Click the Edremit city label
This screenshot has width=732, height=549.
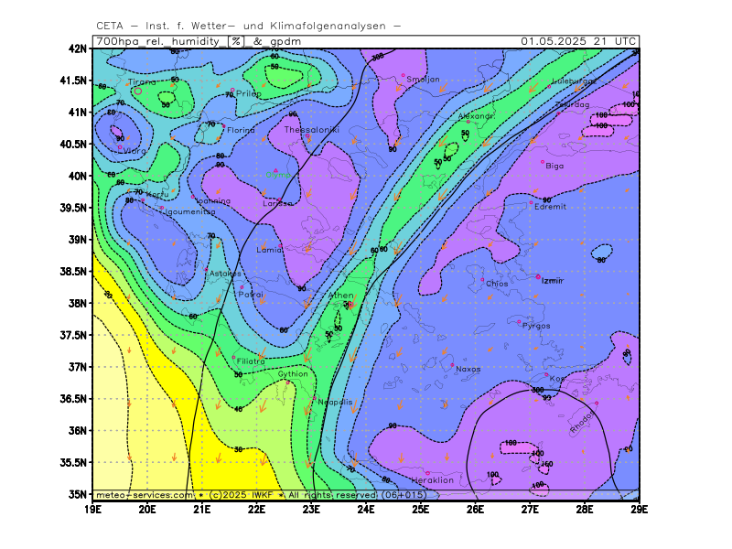551,207
